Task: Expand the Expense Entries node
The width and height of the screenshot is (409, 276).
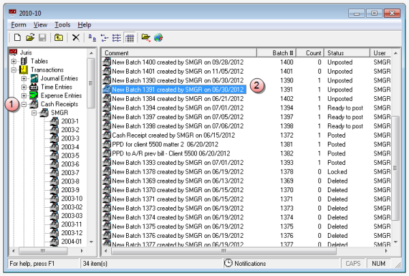Action: [x=24, y=95]
